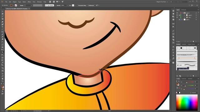This screenshot has width=200, height=112.
Task: Open the 5 pt. Round brush definition dropdown
Action: tap(55, 5)
